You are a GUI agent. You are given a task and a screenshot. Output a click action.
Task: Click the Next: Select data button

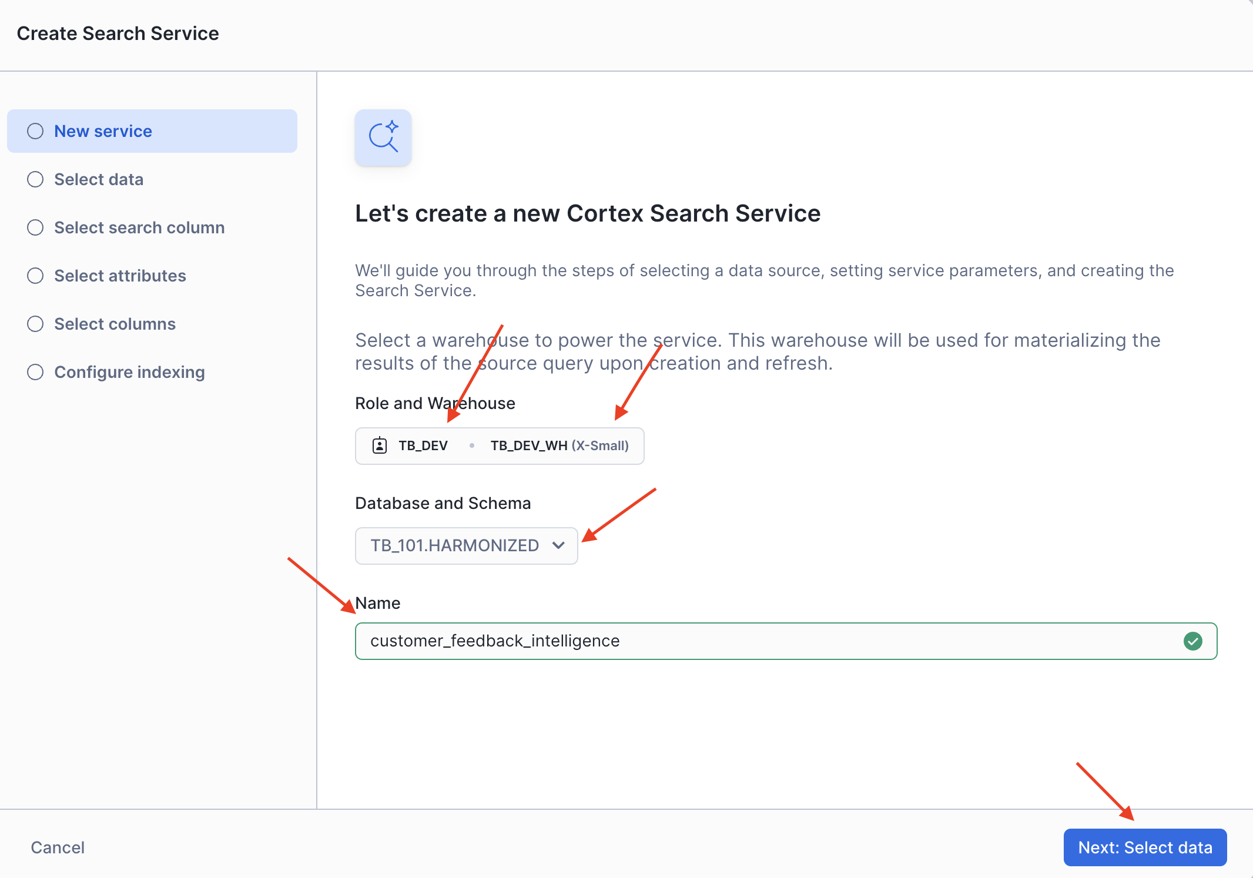tap(1144, 847)
